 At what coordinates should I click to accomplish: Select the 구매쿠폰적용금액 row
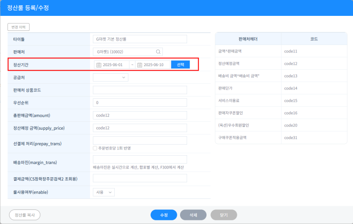(x=281, y=138)
